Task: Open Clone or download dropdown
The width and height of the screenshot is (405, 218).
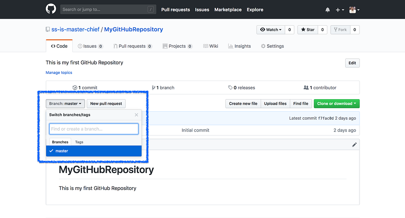Action: pyautogui.click(x=337, y=103)
